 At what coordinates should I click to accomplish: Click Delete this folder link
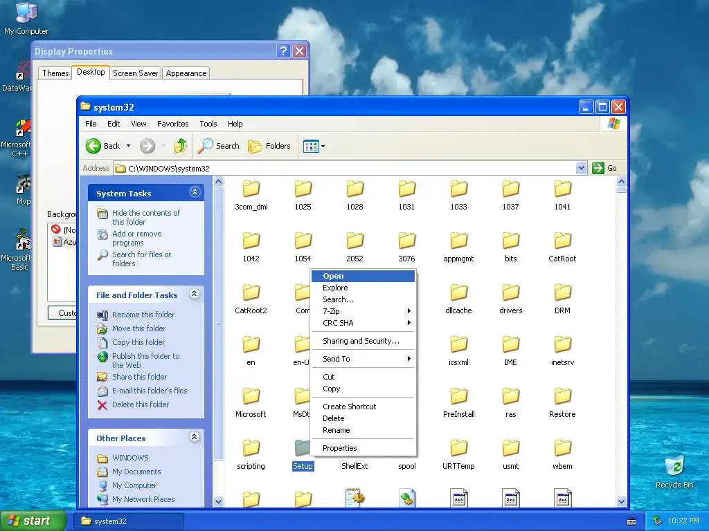pyautogui.click(x=140, y=404)
